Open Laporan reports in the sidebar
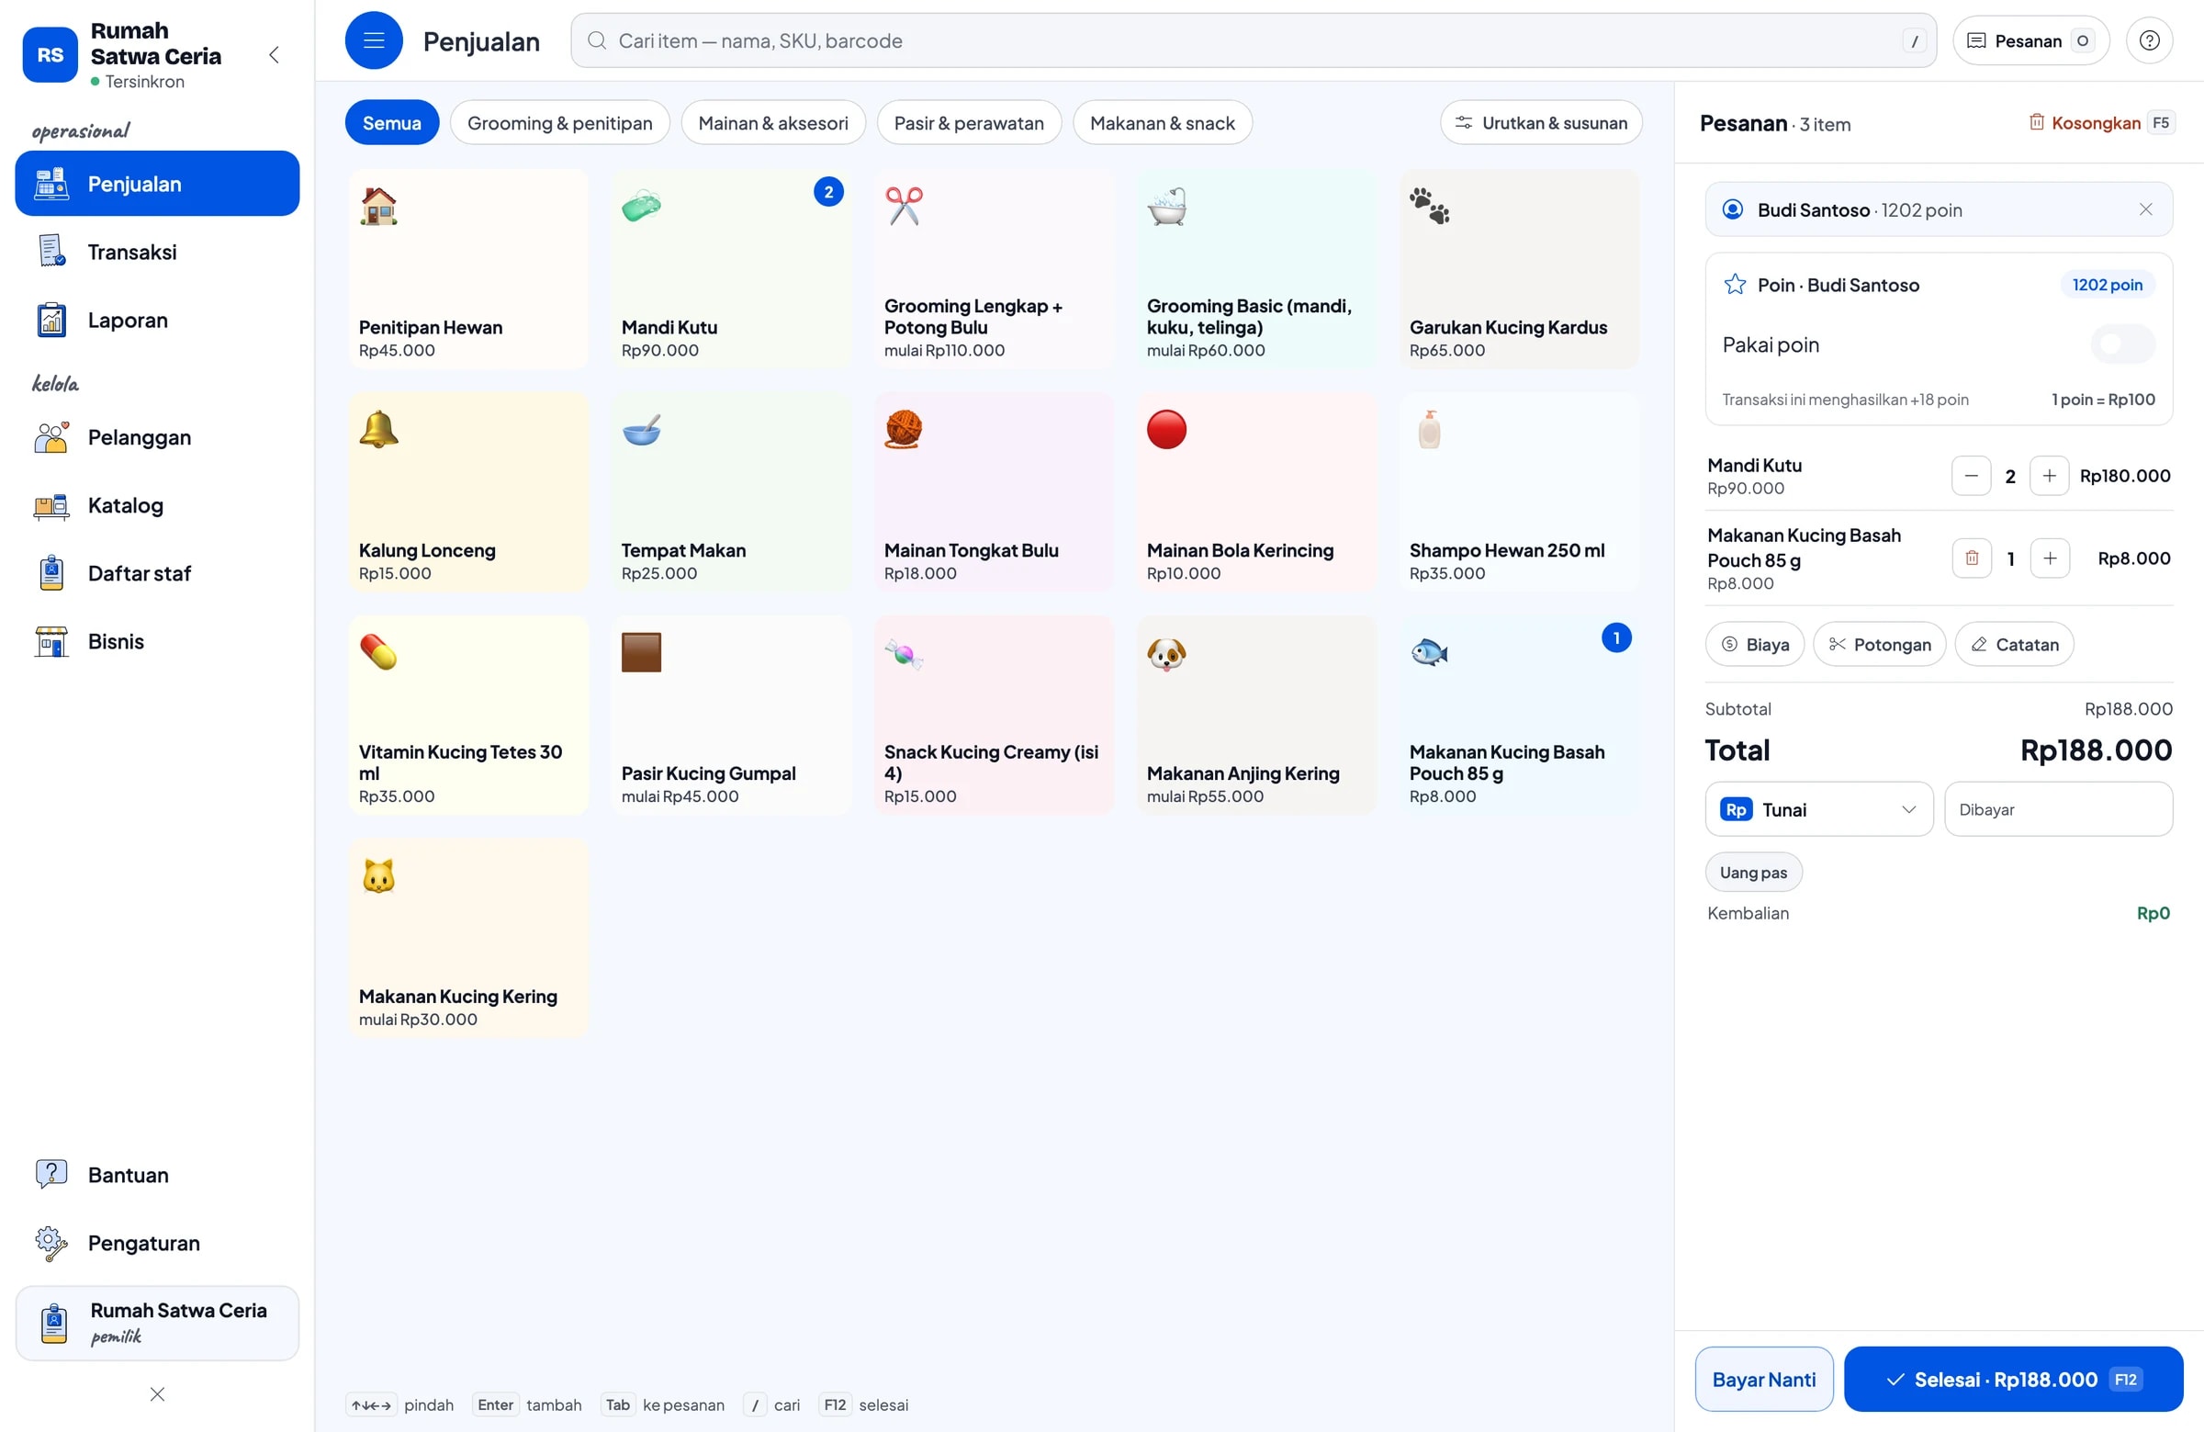The image size is (2204, 1432). click(157, 320)
